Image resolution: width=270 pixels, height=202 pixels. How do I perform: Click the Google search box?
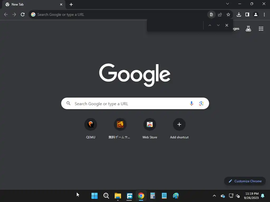click(x=135, y=103)
